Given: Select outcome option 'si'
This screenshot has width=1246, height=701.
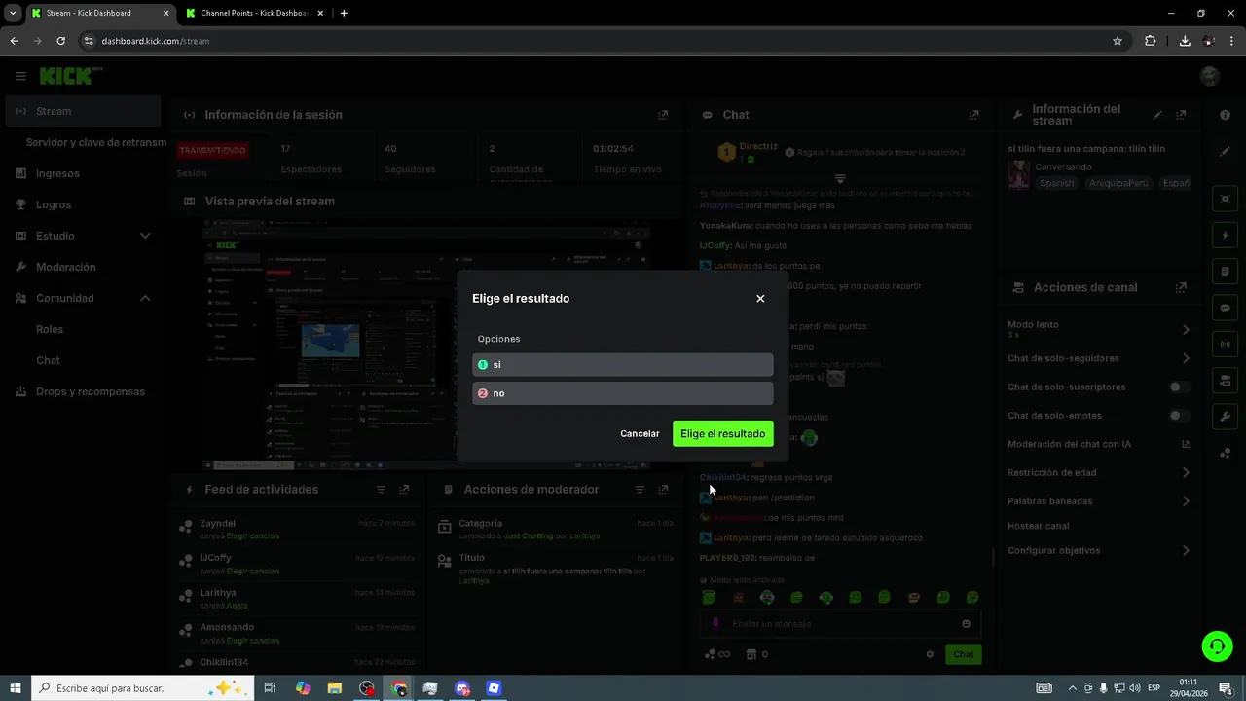Looking at the screenshot, I should (623, 364).
